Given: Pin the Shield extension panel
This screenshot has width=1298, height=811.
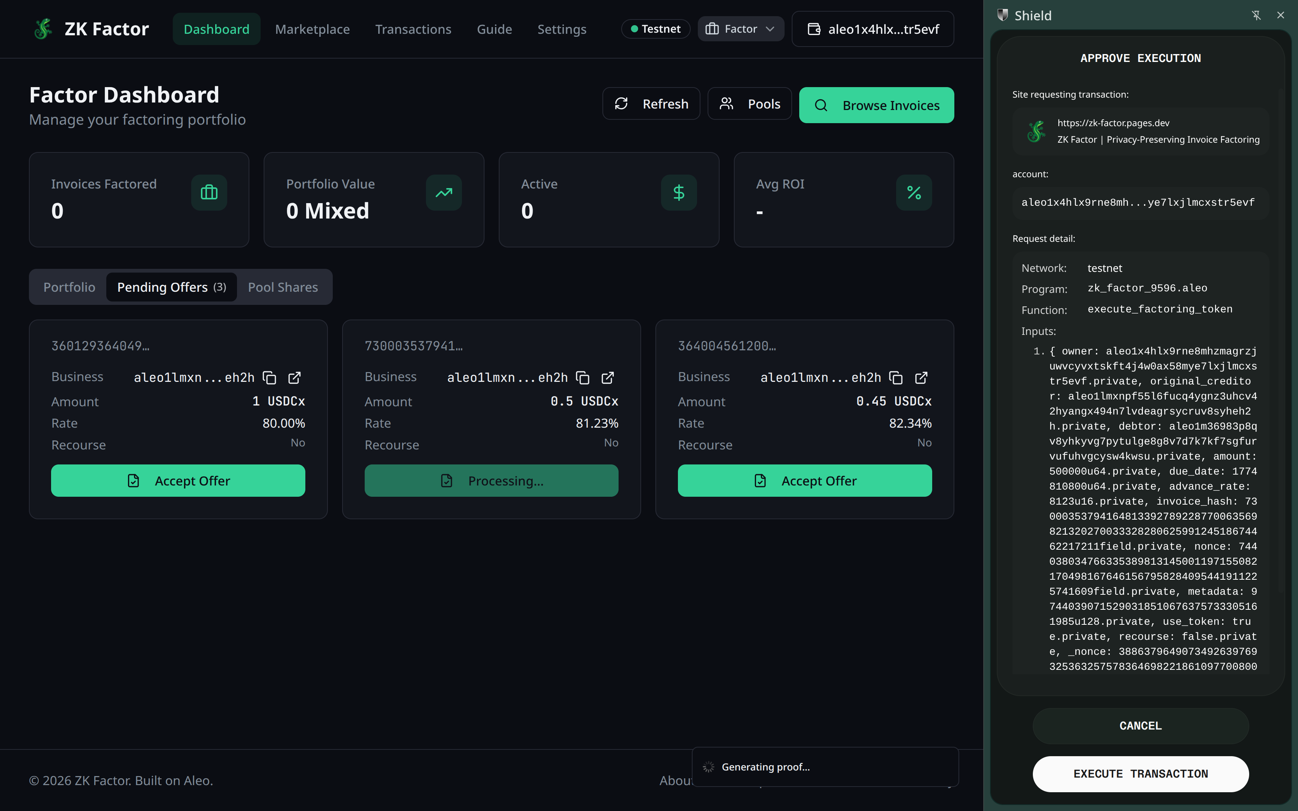Looking at the screenshot, I should pyautogui.click(x=1256, y=15).
